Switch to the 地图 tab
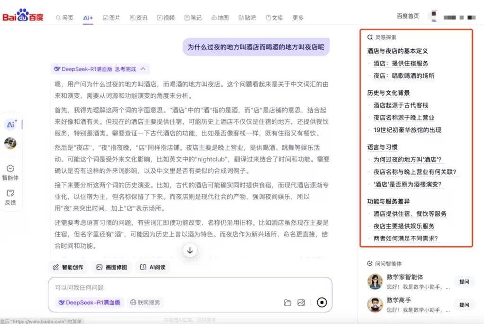484x324 pixels. (x=220, y=18)
